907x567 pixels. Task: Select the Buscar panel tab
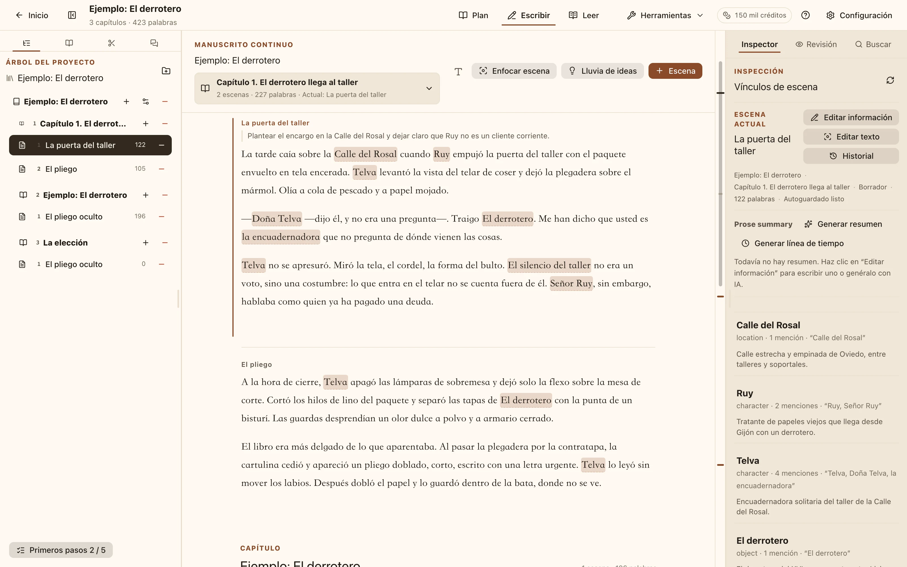[873, 44]
